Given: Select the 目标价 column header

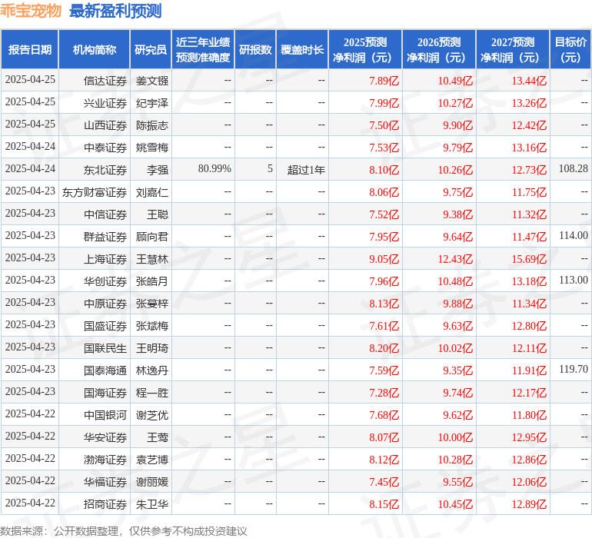Looking at the screenshot, I should tap(570, 50).
